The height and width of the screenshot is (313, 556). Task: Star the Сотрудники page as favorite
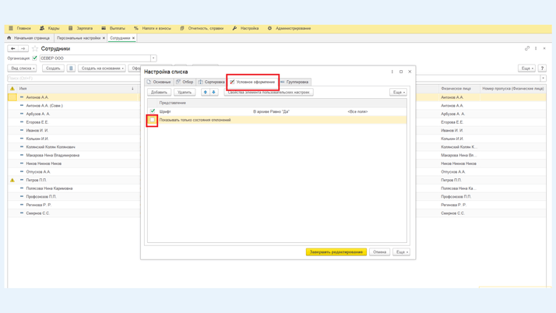35,48
